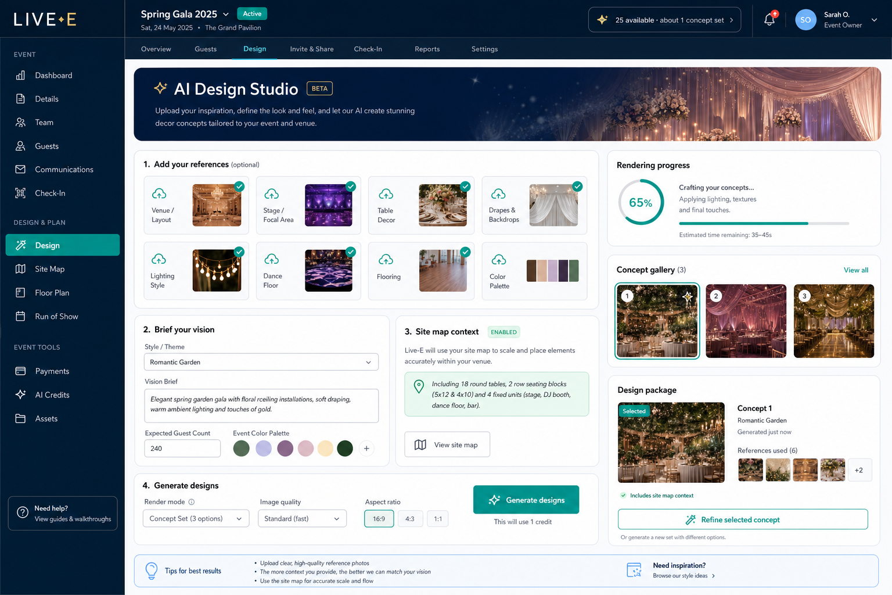Click Browse our style ideas link
This screenshot has height=595, width=892.
coord(684,576)
